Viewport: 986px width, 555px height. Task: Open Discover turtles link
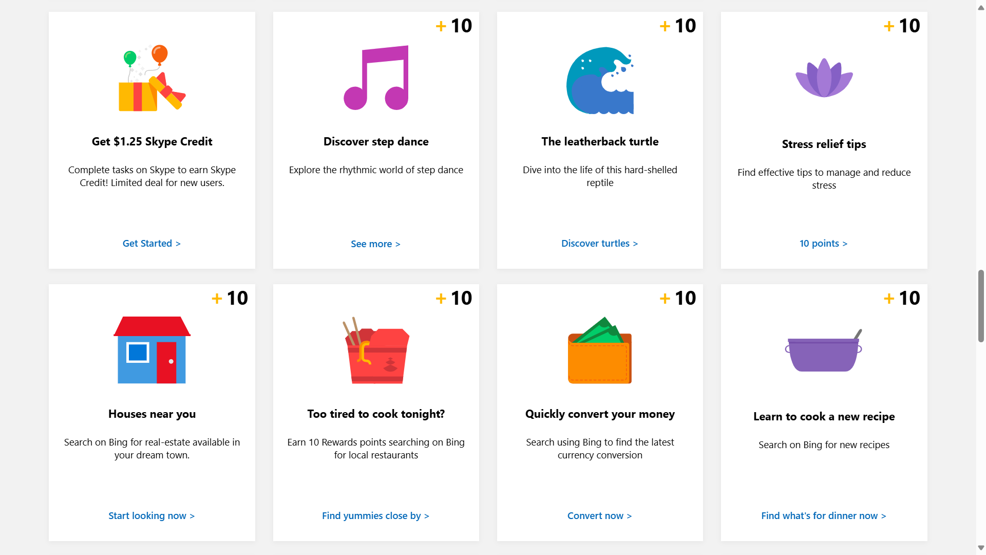(599, 243)
